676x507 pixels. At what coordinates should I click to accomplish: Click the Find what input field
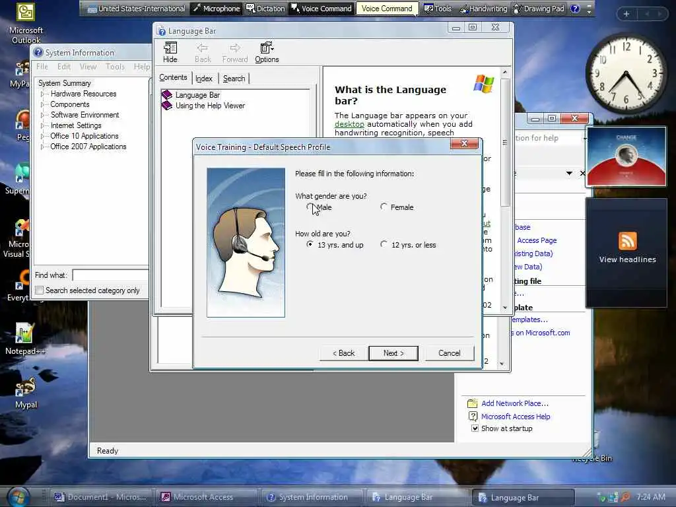tap(111, 275)
